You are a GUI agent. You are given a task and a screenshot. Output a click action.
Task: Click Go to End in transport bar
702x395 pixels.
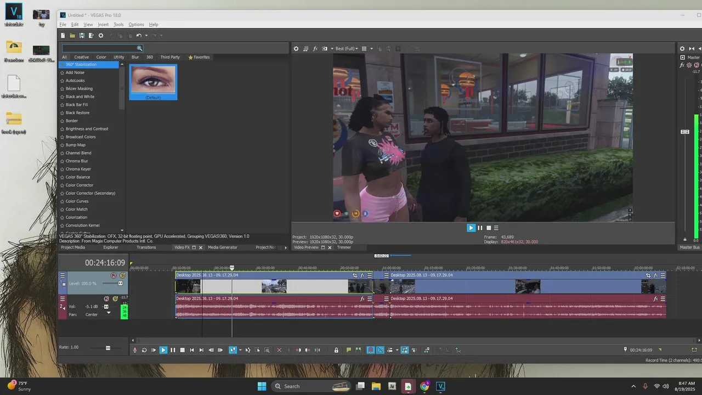[201, 350]
